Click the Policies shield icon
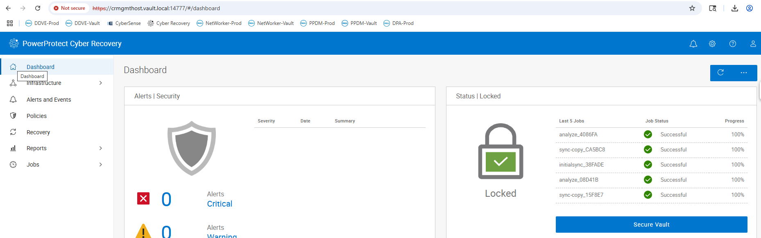Image resolution: width=761 pixels, height=238 pixels. click(x=13, y=116)
